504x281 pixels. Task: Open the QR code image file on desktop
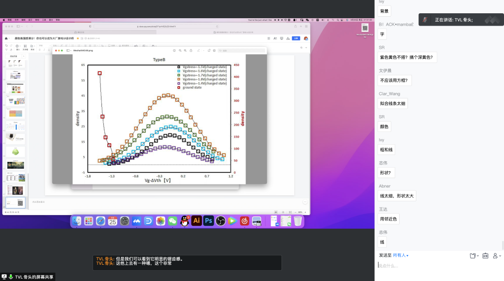click(365, 30)
